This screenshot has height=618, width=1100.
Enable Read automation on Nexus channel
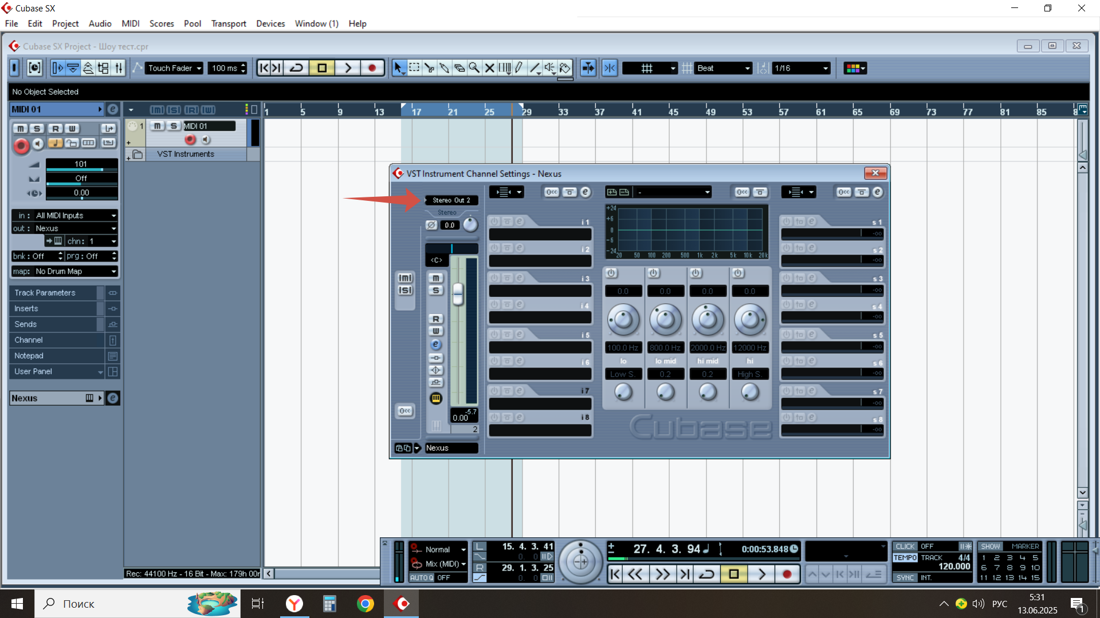point(436,319)
